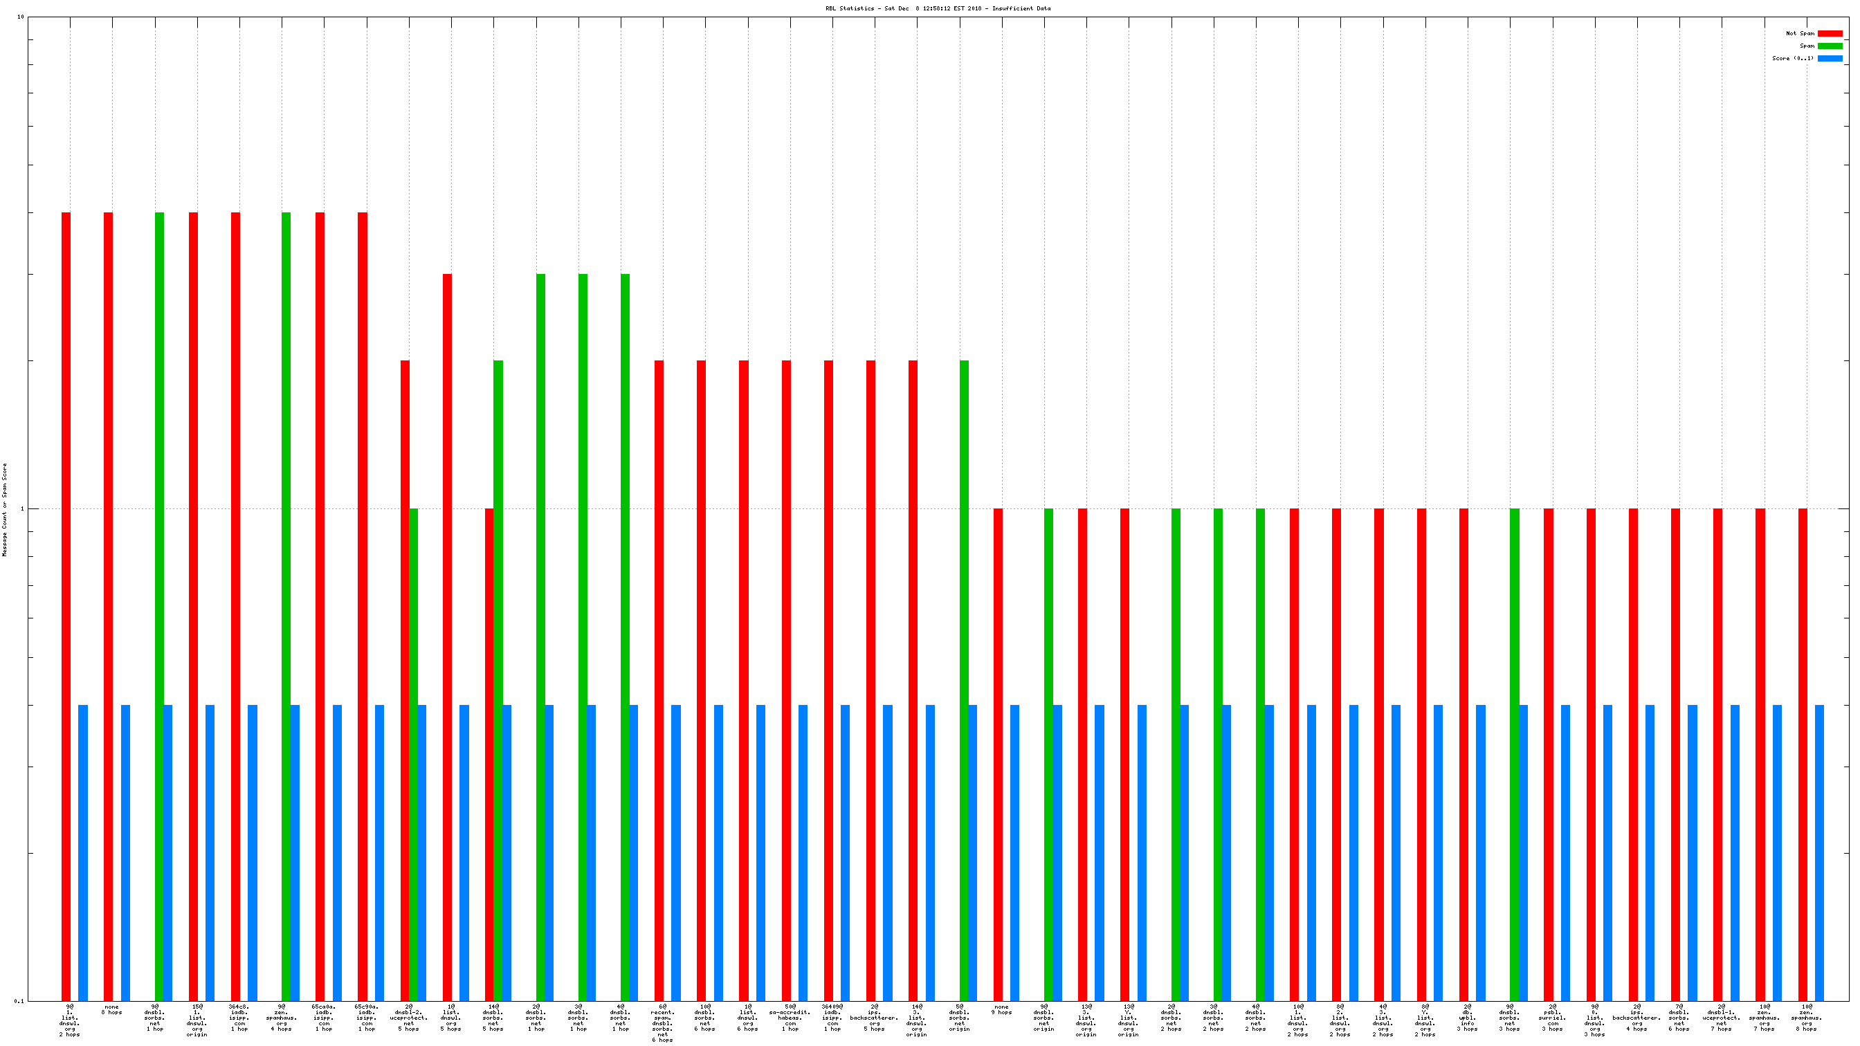
Task: Click the 'RBL Statistics' chart title
Action: [938, 9]
